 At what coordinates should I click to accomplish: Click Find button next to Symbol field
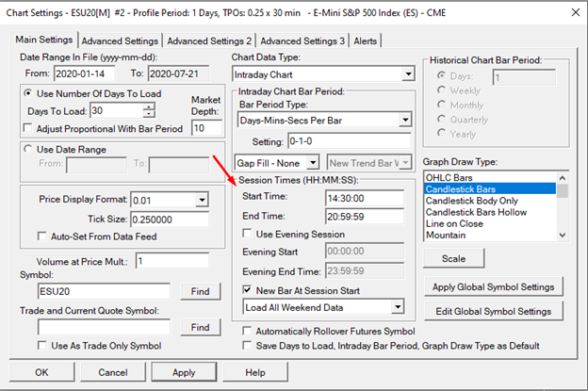pos(200,292)
